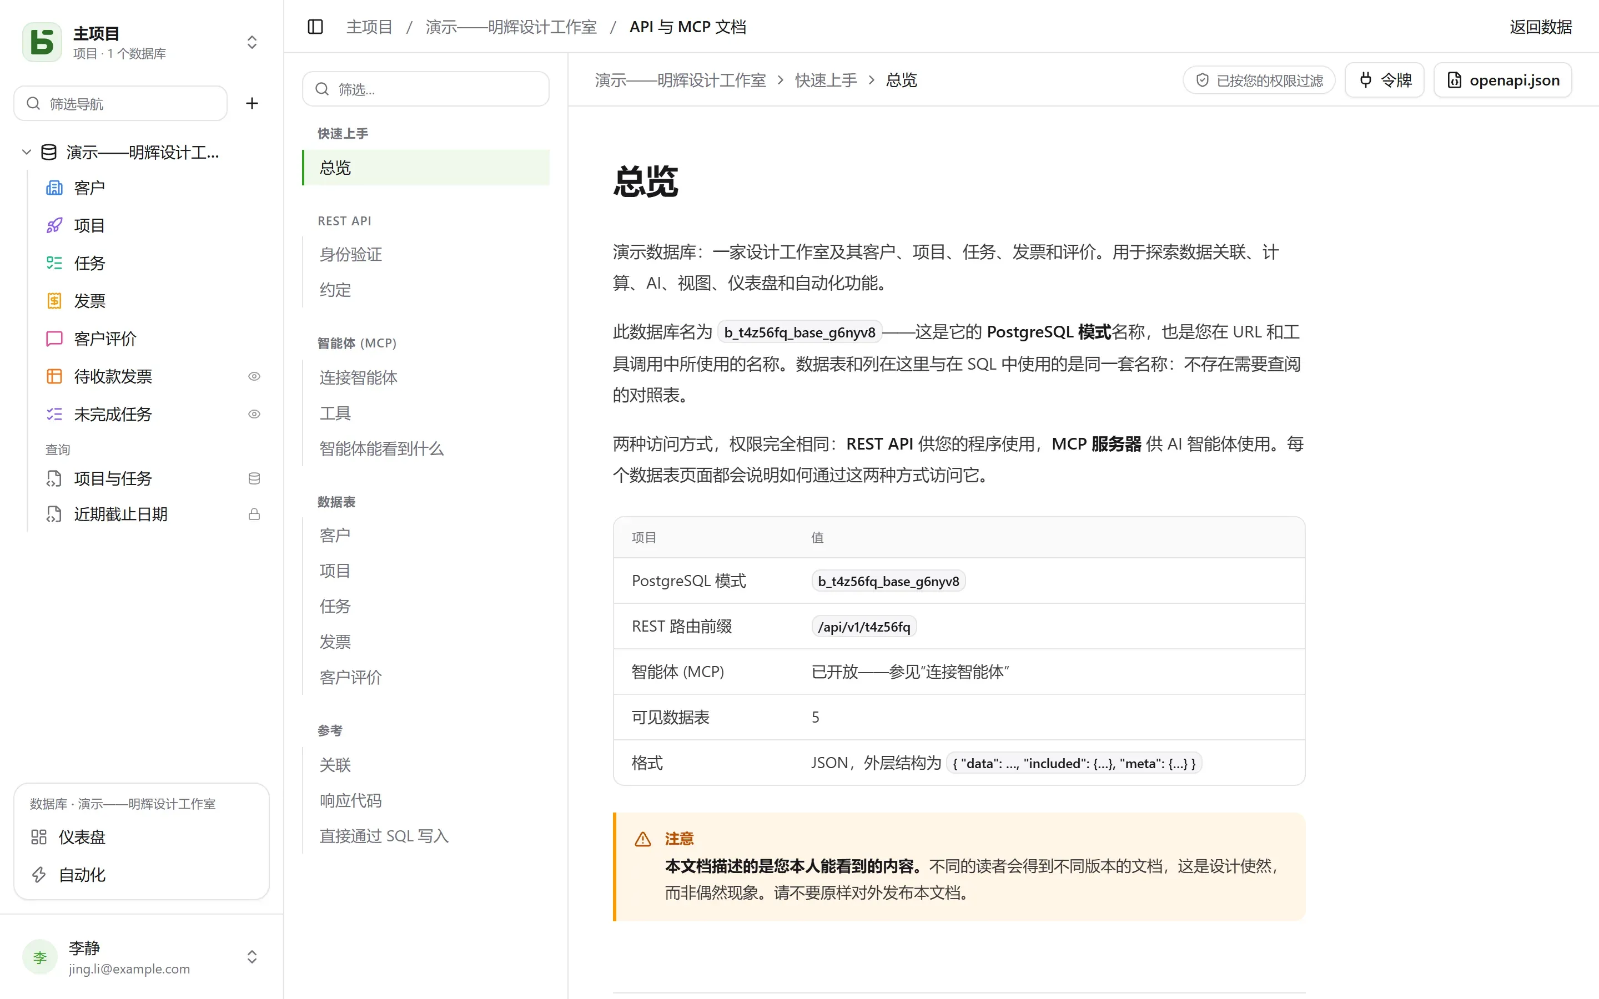Open the 响应代码 reference page

(x=425, y=800)
